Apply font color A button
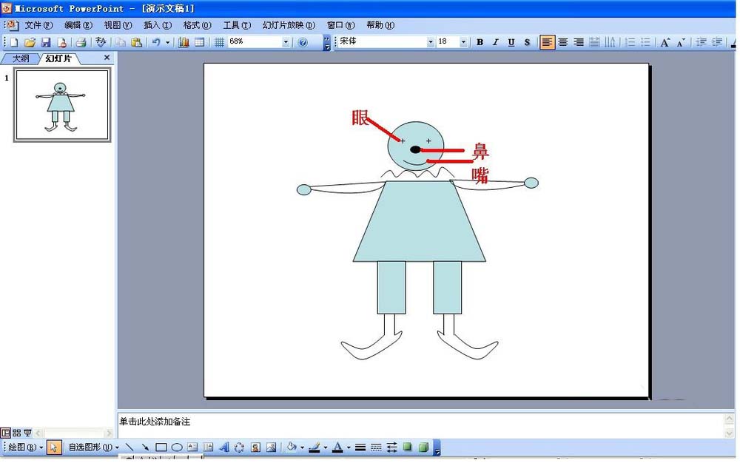This screenshot has height=463, width=740. click(x=337, y=447)
